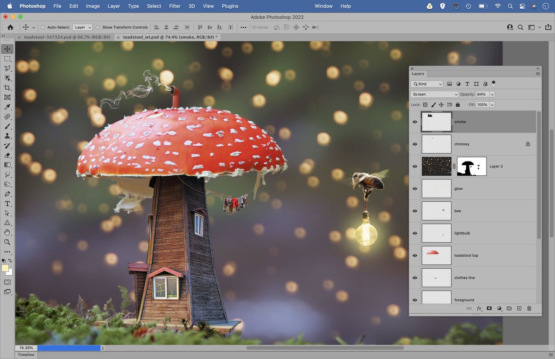Open the Select menu
Image resolution: width=555 pixels, height=359 pixels.
point(154,6)
